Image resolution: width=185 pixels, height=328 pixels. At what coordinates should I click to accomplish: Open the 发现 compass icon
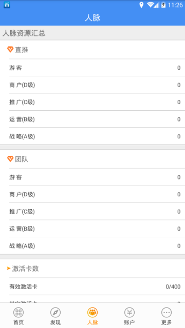pyautogui.click(x=55, y=313)
